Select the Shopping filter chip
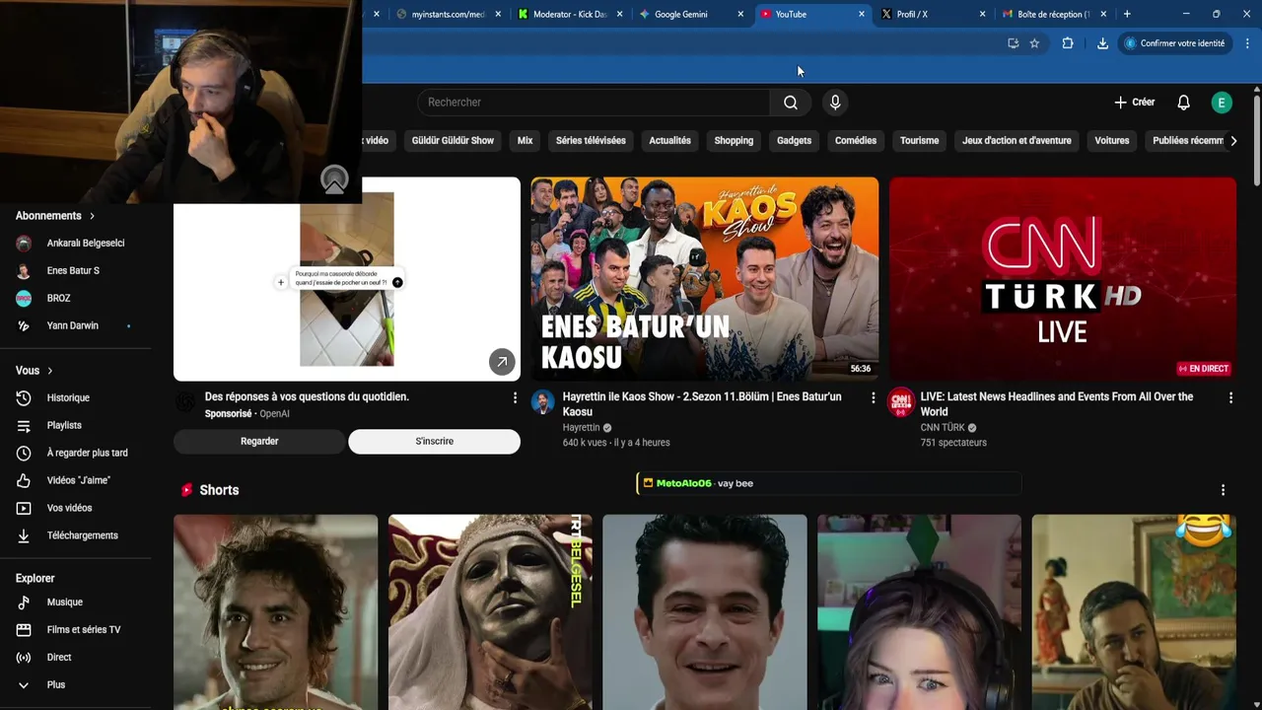1262x710 pixels. click(734, 141)
